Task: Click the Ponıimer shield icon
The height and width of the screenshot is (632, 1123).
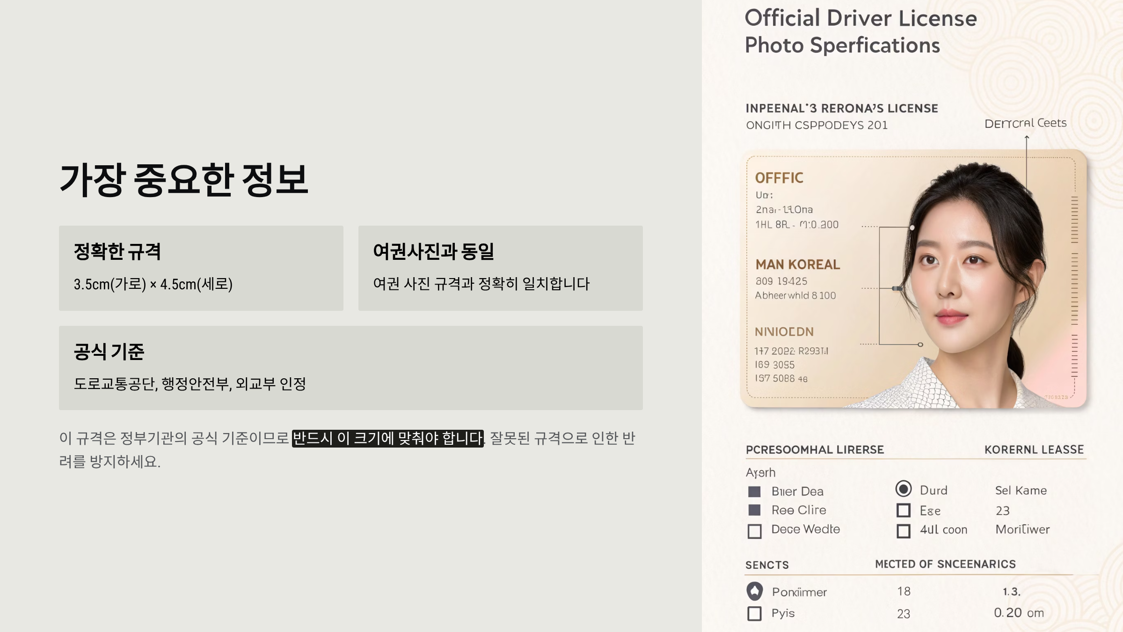Action: pos(754,591)
